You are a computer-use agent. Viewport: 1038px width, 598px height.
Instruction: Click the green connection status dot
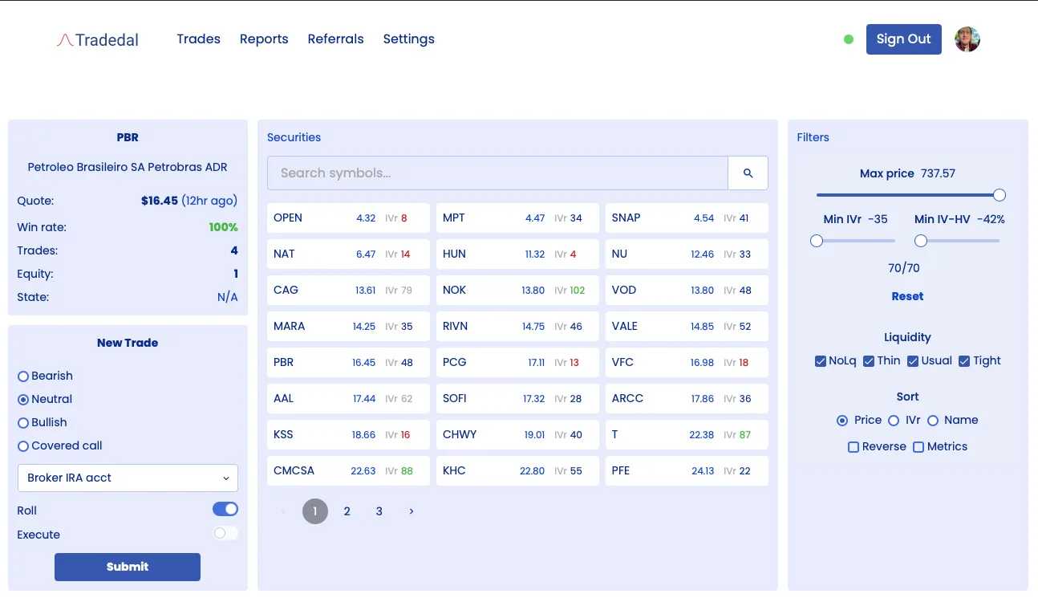coord(849,39)
